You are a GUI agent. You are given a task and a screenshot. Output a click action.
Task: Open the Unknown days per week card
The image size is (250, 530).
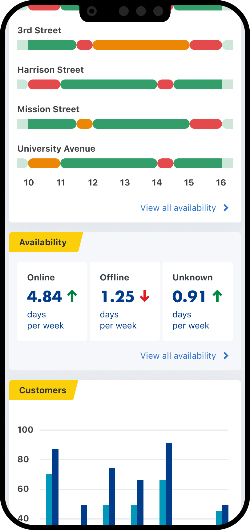[198, 301]
